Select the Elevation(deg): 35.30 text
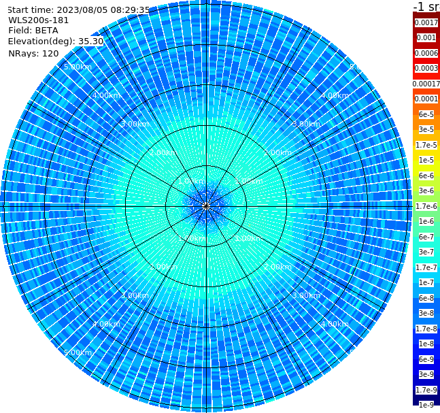440x413 pixels. (x=56, y=42)
